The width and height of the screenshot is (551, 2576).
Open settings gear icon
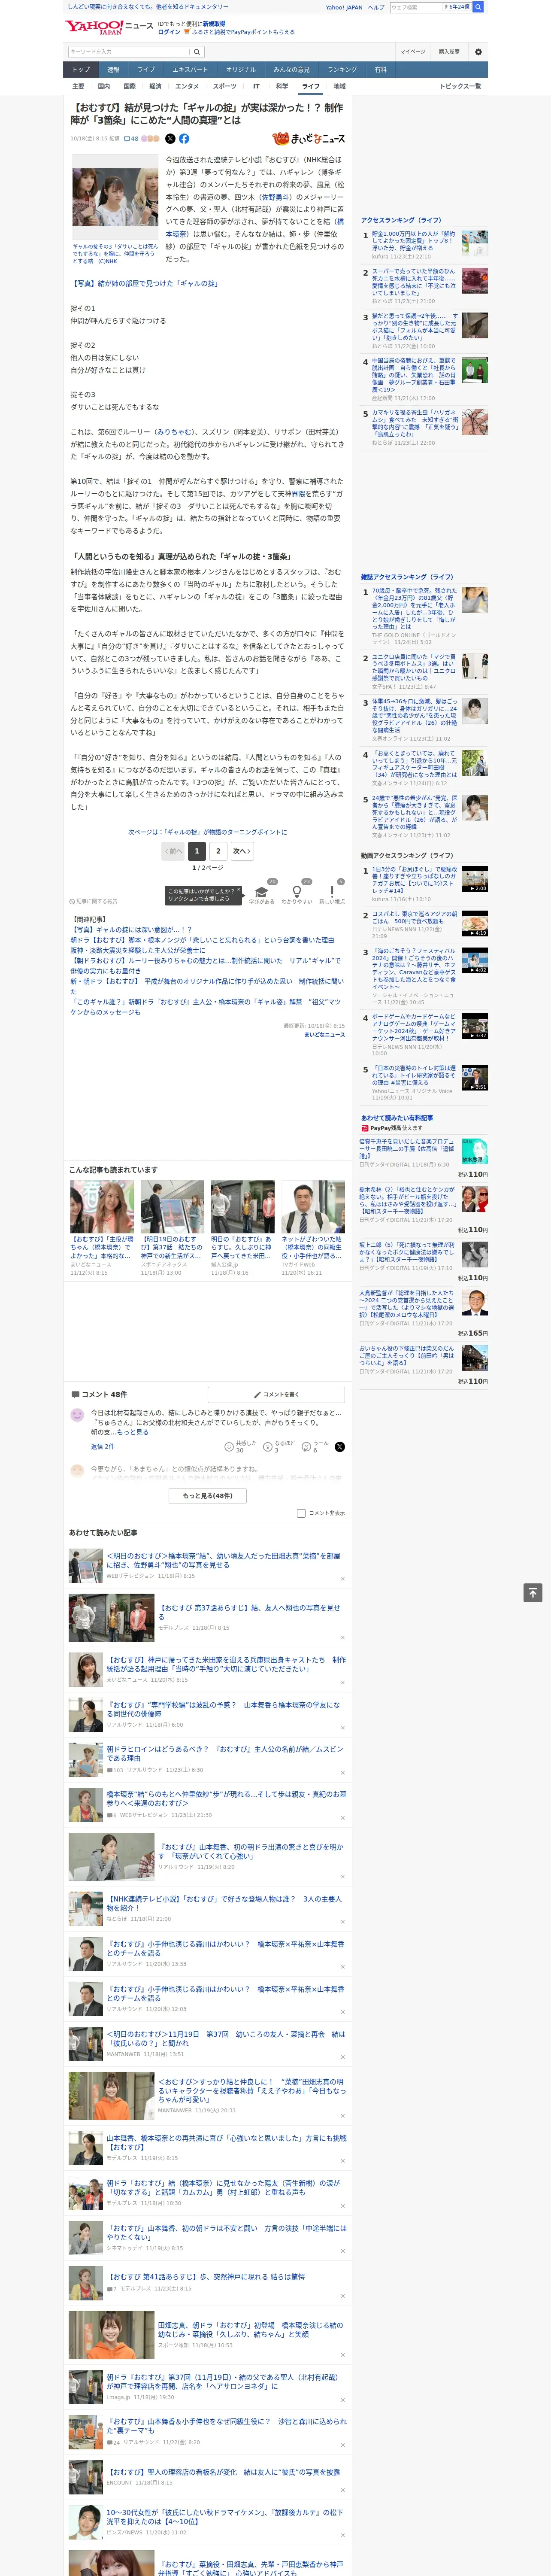pos(478,52)
